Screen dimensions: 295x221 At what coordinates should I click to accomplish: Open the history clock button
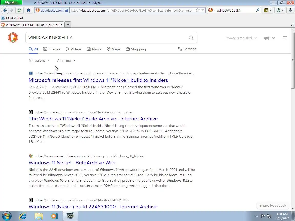pyautogui.click(x=280, y=10)
